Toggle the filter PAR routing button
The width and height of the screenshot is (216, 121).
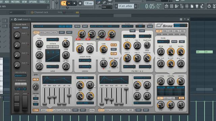[132, 31]
